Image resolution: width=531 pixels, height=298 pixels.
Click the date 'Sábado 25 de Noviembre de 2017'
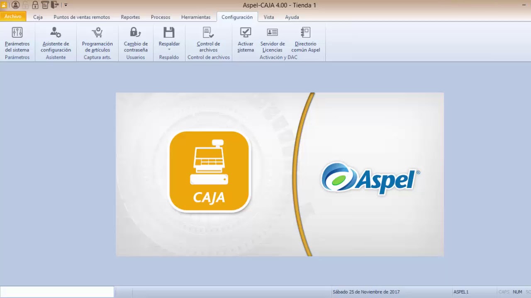[366, 292]
